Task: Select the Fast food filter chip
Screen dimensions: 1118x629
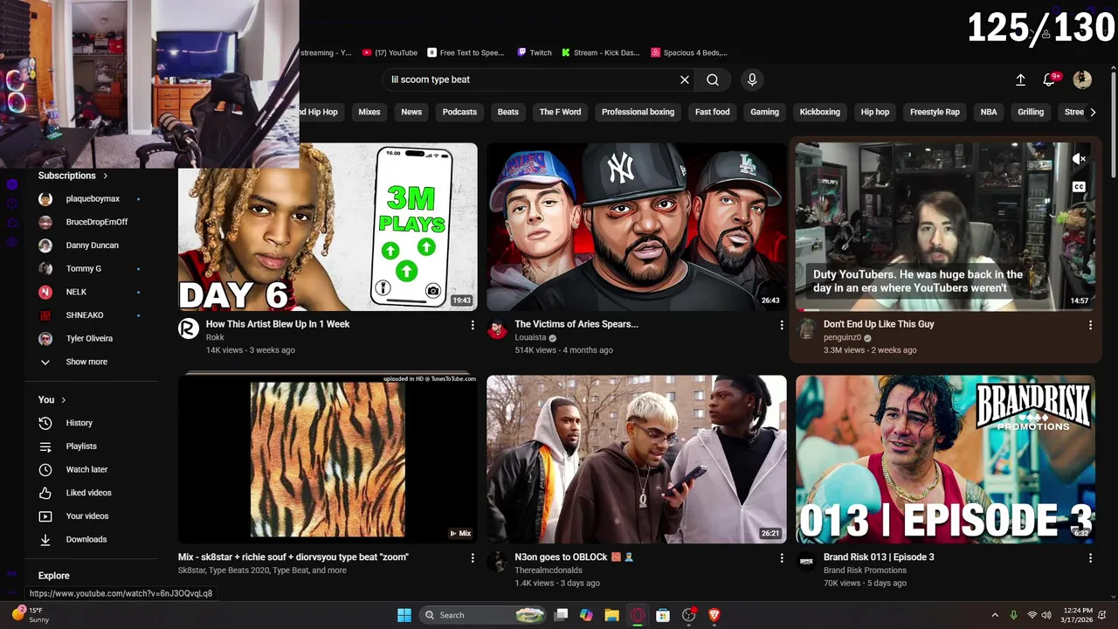Action: (713, 112)
